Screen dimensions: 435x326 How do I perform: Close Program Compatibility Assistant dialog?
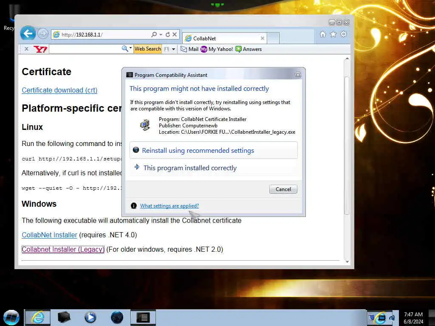[x=298, y=75]
